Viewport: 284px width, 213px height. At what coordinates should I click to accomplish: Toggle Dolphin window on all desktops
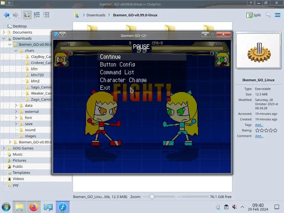[9, 3]
